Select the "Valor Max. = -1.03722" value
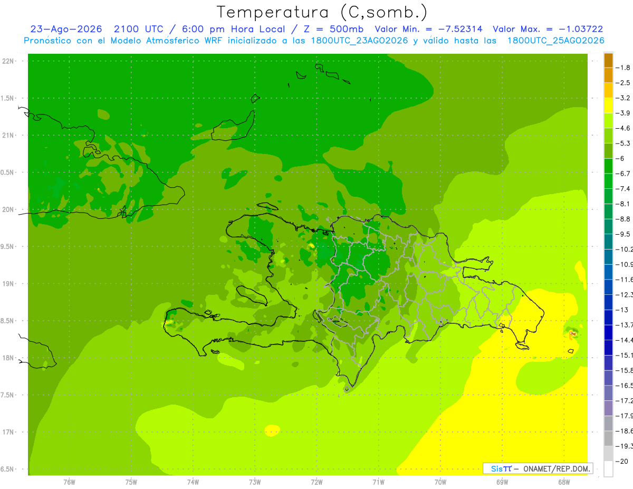The height and width of the screenshot is (489, 633). point(548,29)
